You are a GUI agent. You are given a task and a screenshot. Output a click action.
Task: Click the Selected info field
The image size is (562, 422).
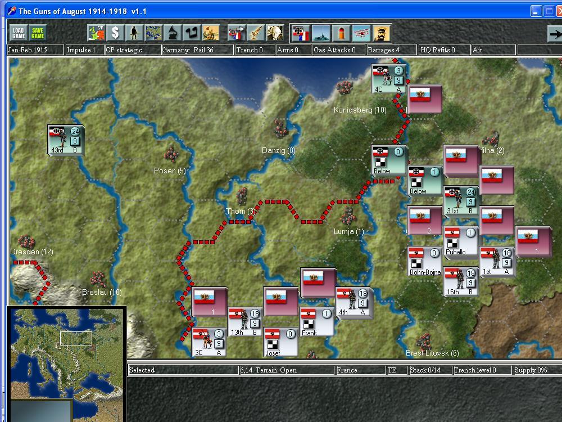[x=183, y=370]
